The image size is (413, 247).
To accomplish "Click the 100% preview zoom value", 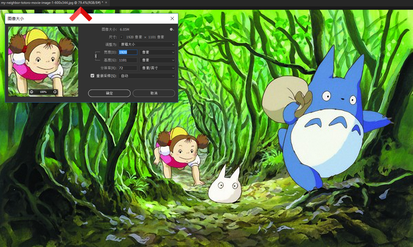I will click(x=43, y=92).
